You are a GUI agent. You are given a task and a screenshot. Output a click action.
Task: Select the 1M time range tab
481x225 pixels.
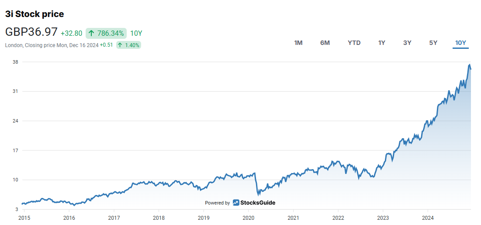[x=298, y=43]
